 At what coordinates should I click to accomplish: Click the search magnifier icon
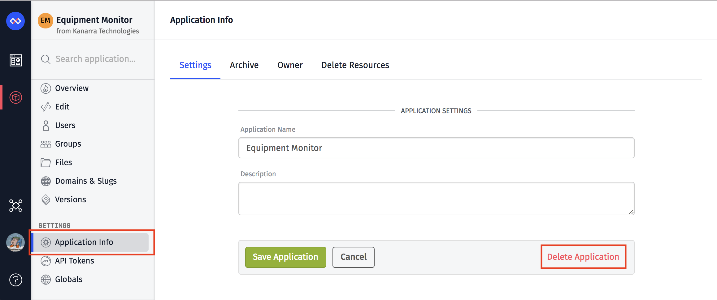(46, 59)
